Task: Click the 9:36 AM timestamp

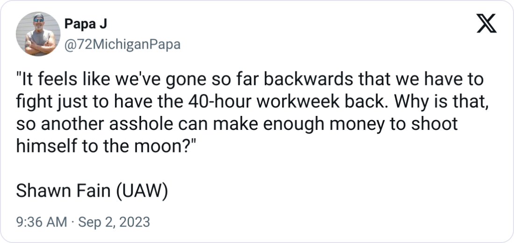Action: pyautogui.click(x=42, y=222)
